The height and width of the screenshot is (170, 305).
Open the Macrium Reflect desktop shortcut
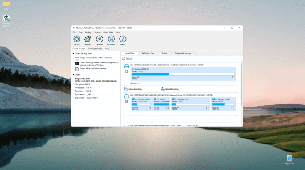6,20
